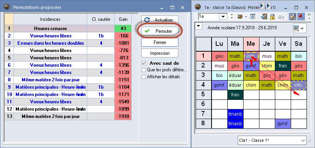The height and width of the screenshot is (148, 315).
Task: Select 'gymf.' lesson on Friday period 8
Action: [283, 124]
